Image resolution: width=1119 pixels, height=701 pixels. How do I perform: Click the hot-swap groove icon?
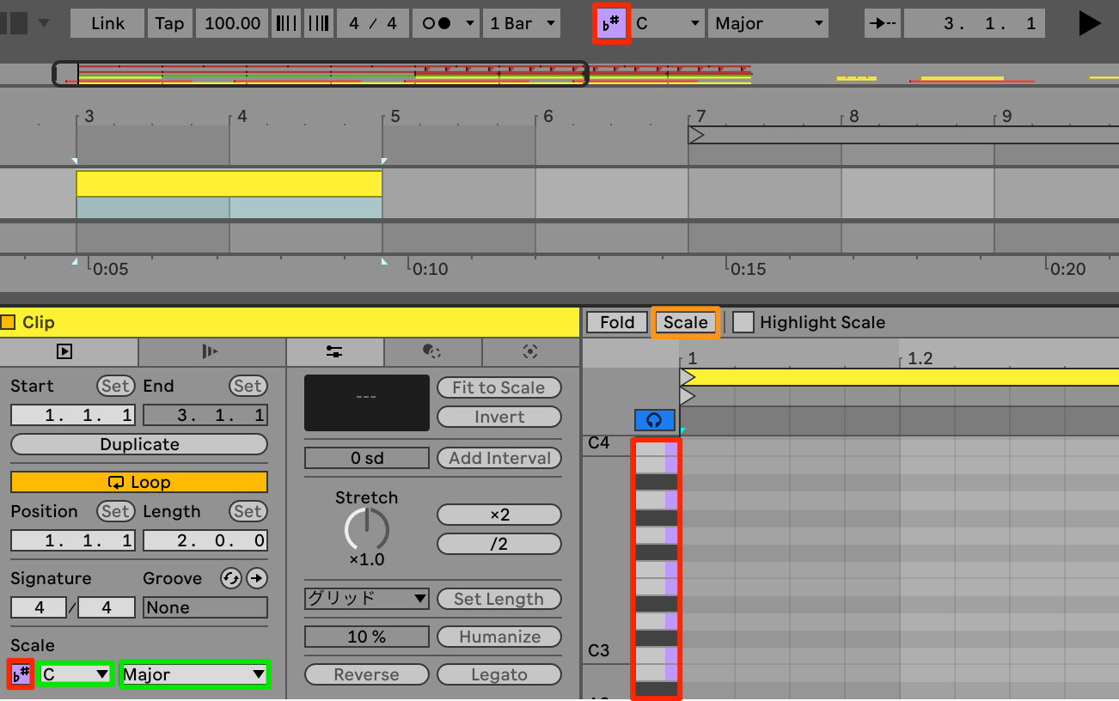point(230,578)
